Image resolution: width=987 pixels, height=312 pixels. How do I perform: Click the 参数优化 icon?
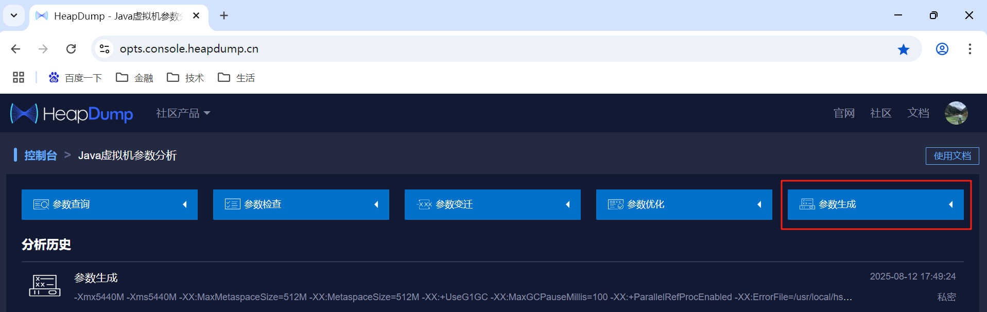(616, 204)
